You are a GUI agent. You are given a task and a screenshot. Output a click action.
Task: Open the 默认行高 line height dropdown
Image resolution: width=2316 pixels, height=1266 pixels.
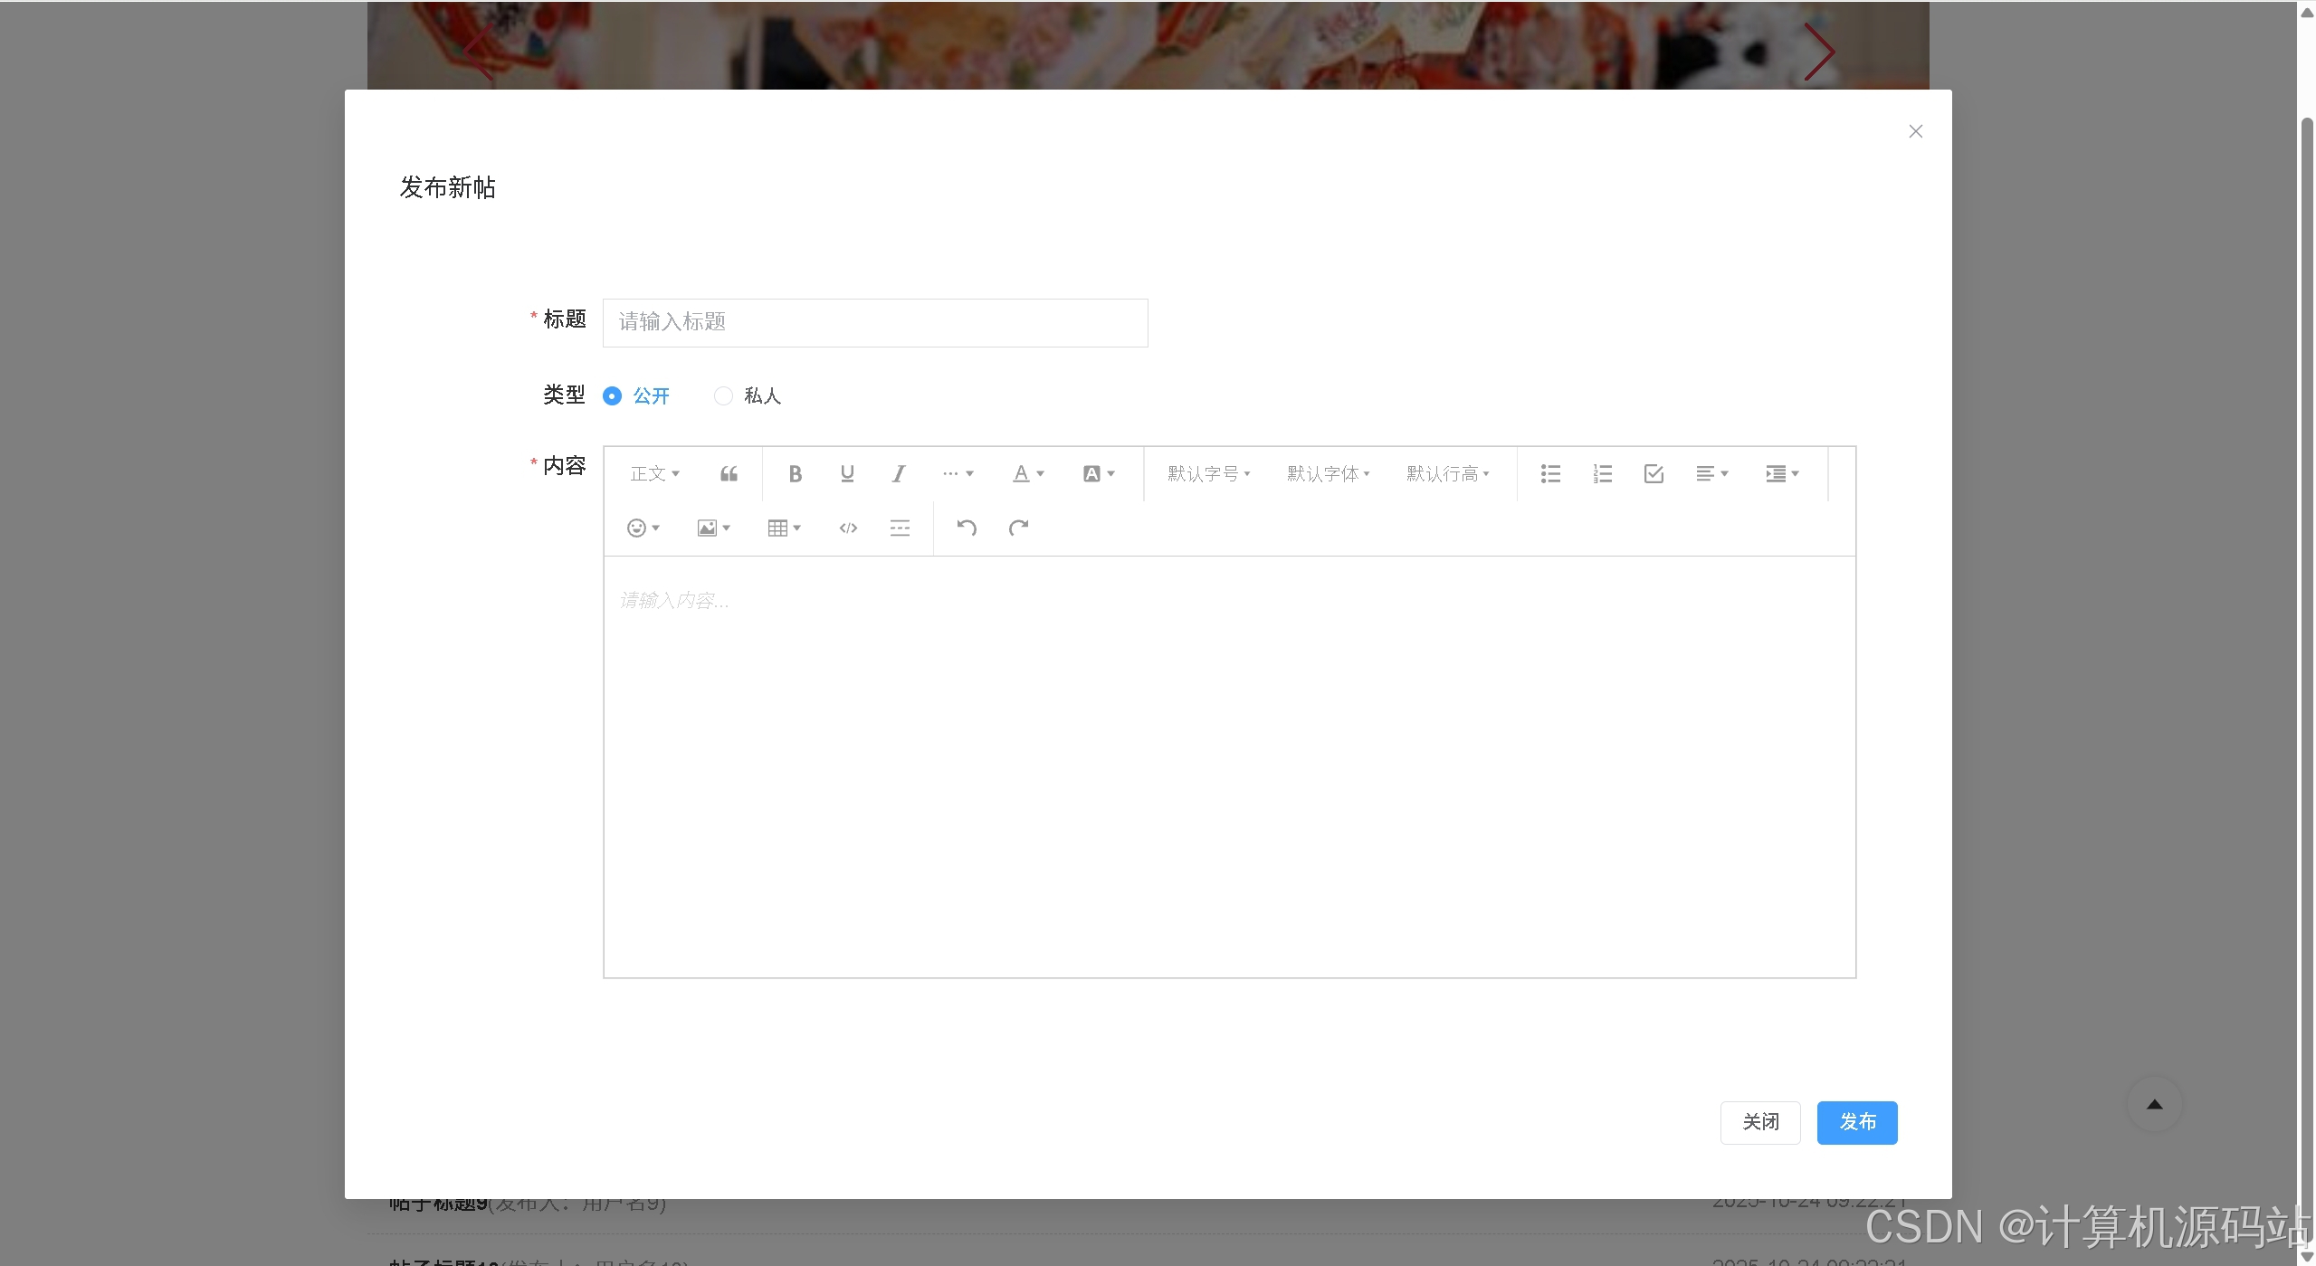pos(1448,473)
